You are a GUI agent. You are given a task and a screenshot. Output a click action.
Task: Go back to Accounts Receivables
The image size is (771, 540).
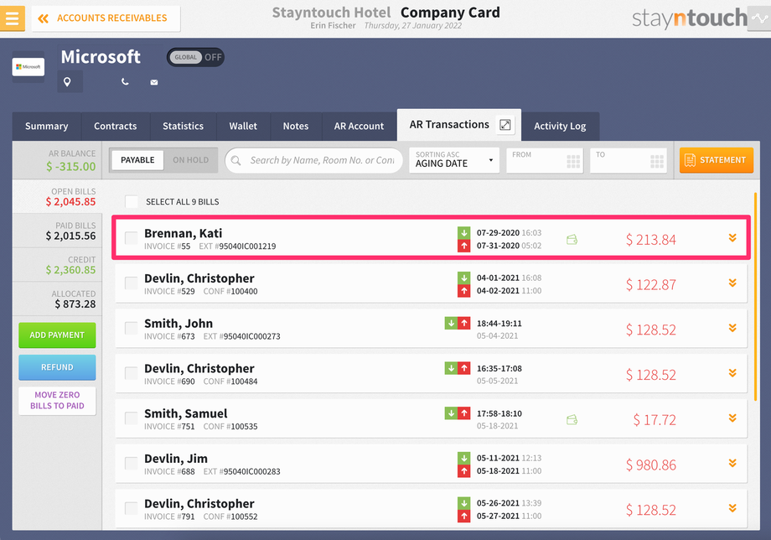click(x=106, y=18)
